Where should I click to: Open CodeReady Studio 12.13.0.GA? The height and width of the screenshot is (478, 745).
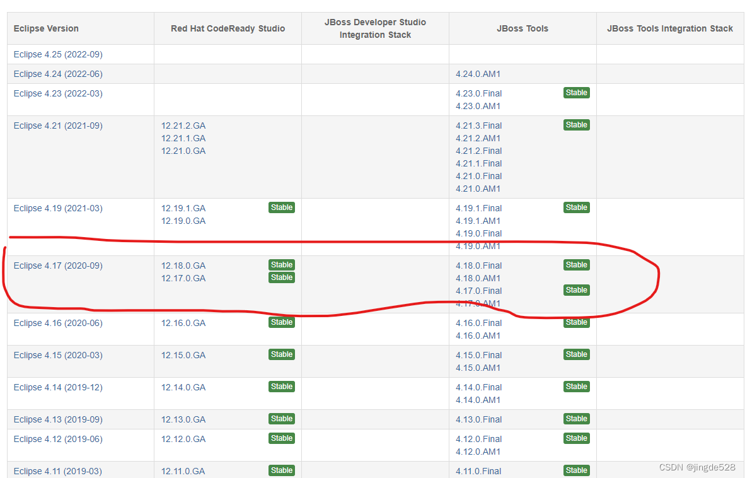183,419
